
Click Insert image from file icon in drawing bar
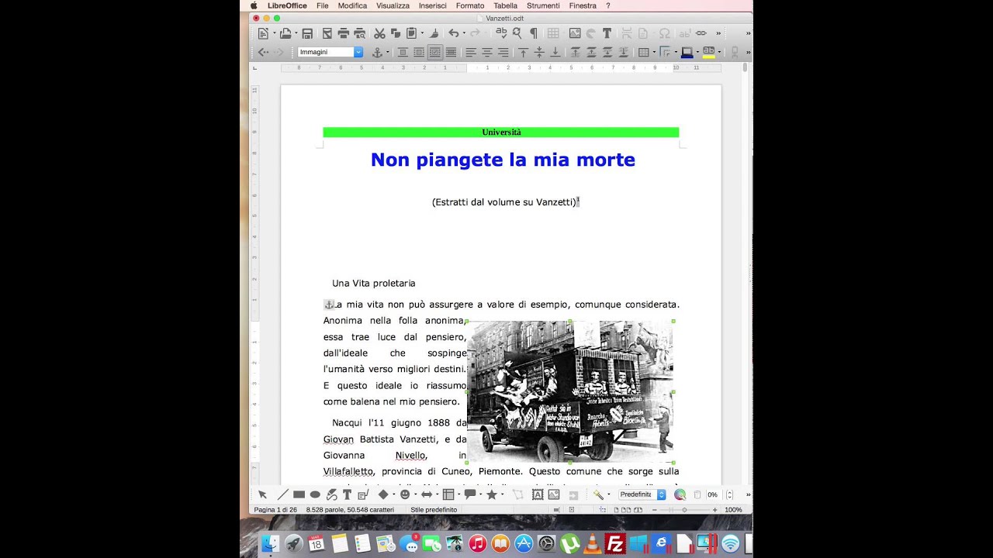[x=554, y=494]
